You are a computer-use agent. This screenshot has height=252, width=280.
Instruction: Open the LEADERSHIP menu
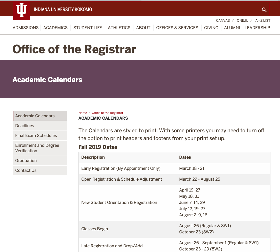tap(257, 28)
